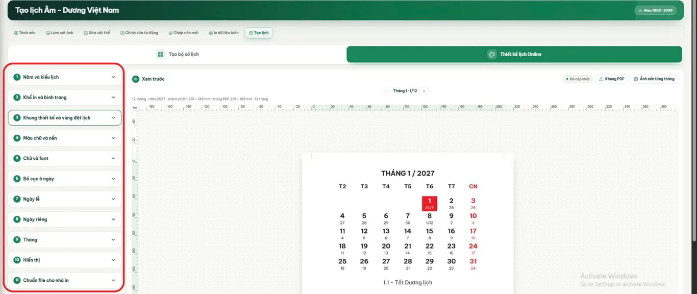Go to the Ghép nền mới tab
The height and width of the screenshot is (294, 697).
click(x=184, y=33)
